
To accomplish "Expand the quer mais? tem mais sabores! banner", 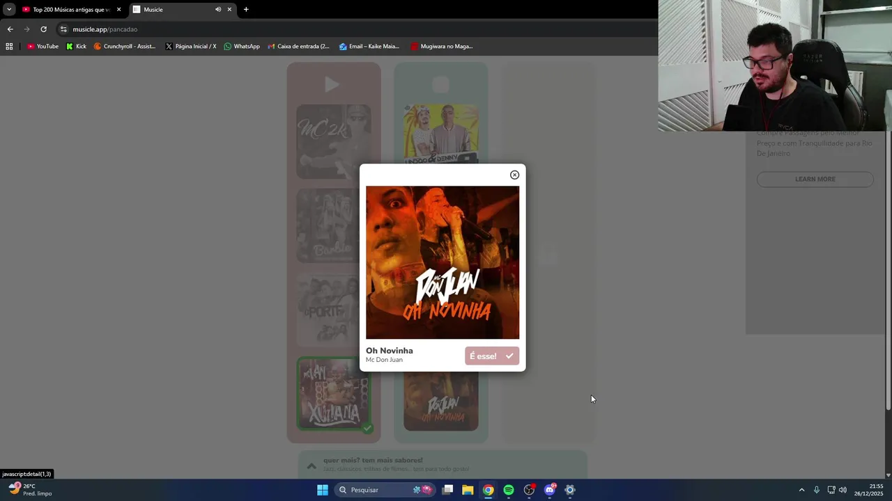I will tap(443, 465).
